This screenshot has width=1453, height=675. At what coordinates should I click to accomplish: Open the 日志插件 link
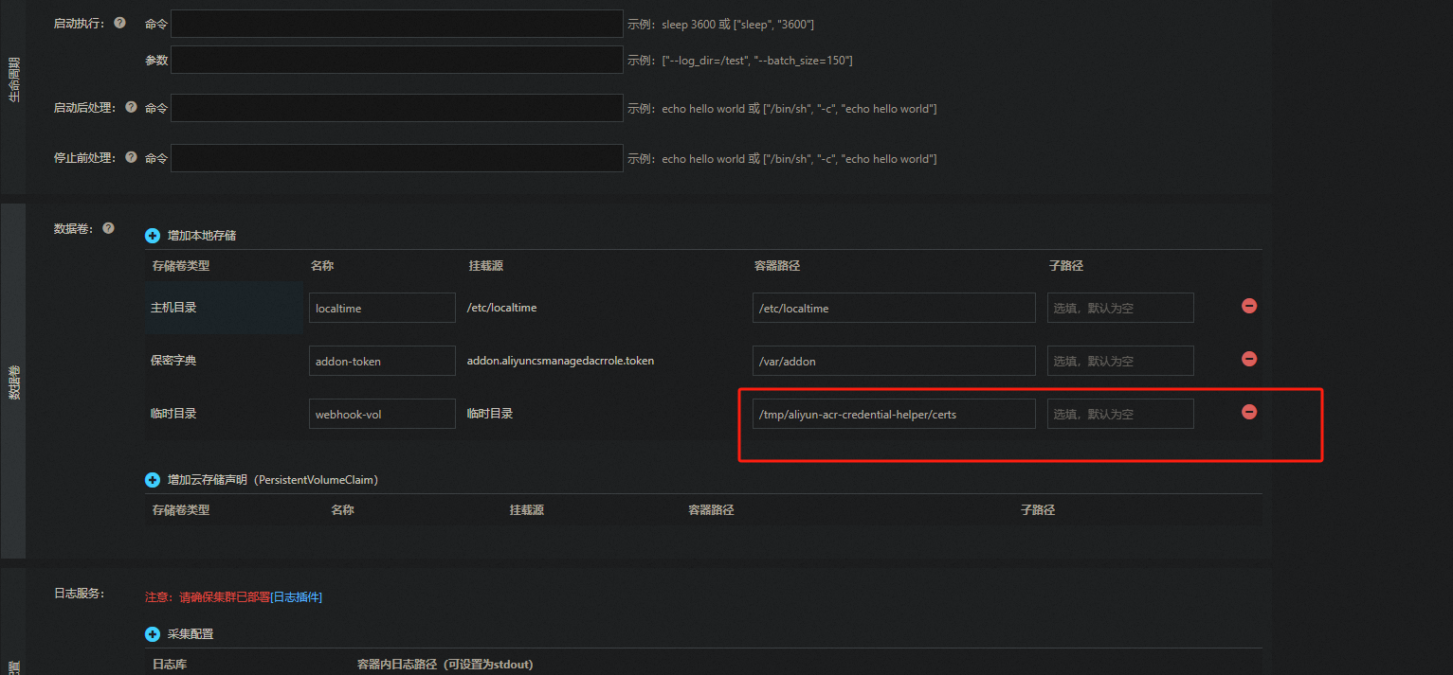pyautogui.click(x=297, y=596)
